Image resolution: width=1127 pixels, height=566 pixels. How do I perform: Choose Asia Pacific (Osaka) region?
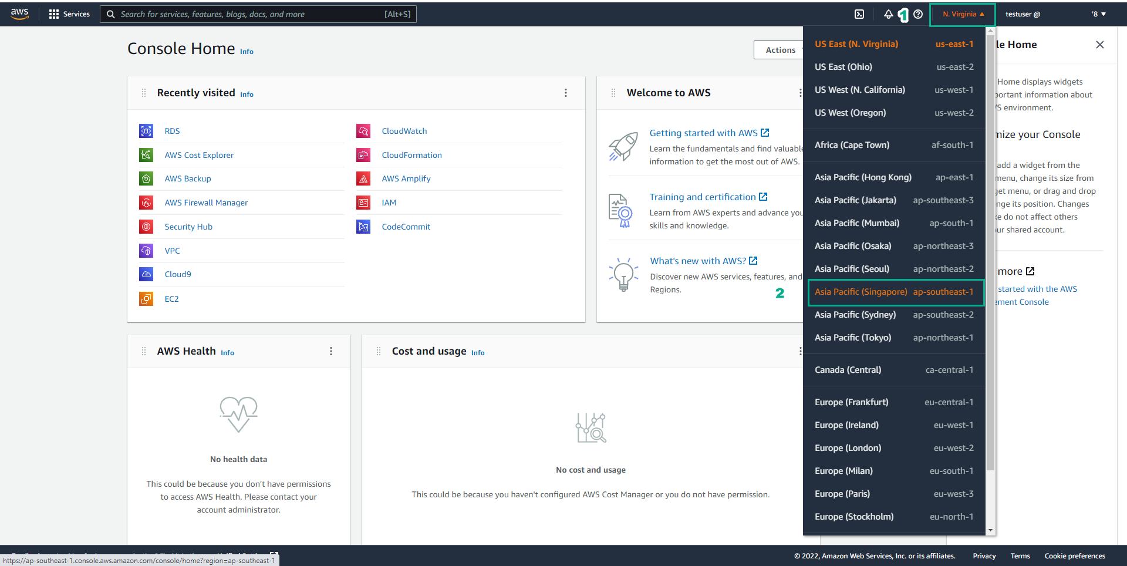[x=894, y=246]
